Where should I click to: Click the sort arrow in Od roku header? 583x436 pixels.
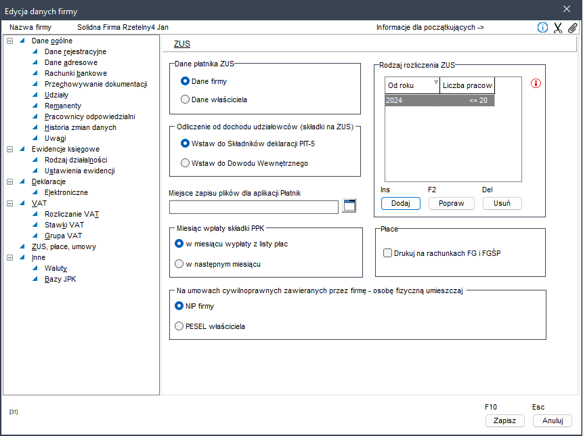tap(435, 82)
